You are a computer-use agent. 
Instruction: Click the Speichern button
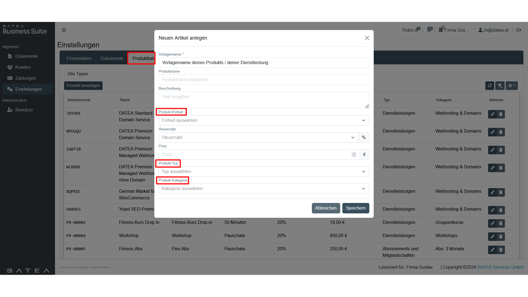tap(355, 208)
